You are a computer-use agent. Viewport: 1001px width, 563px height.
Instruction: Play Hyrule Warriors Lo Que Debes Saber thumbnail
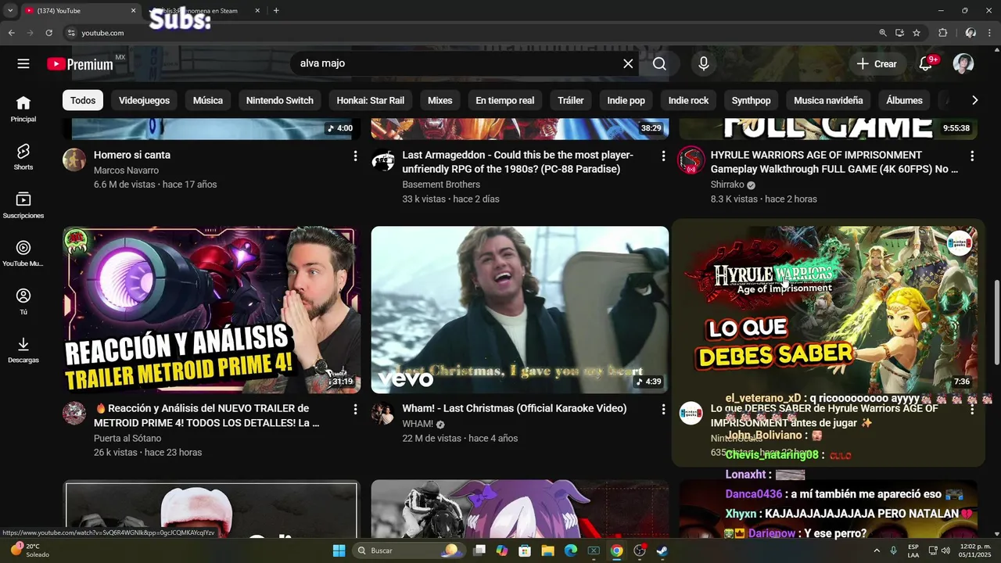point(828,310)
